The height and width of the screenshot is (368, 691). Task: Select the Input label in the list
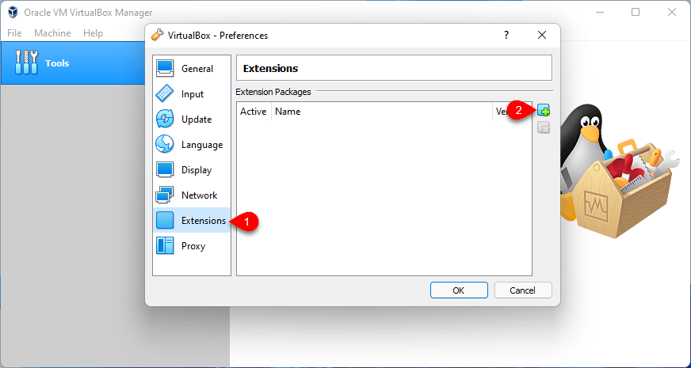tap(193, 94)
